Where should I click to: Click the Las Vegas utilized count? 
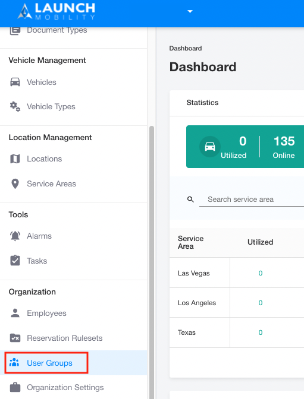pos(261,273)
